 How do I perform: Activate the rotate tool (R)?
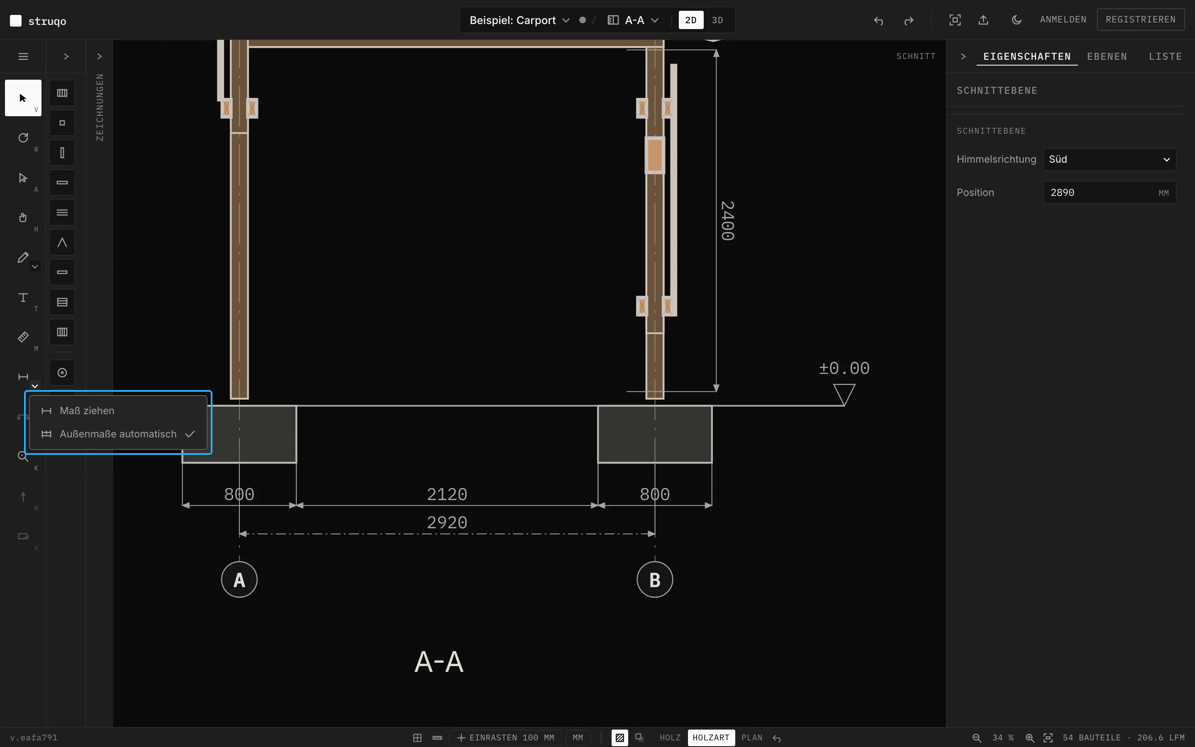tap(23, 138)
